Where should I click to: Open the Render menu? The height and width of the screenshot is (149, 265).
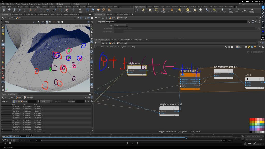tap(12, 4)
